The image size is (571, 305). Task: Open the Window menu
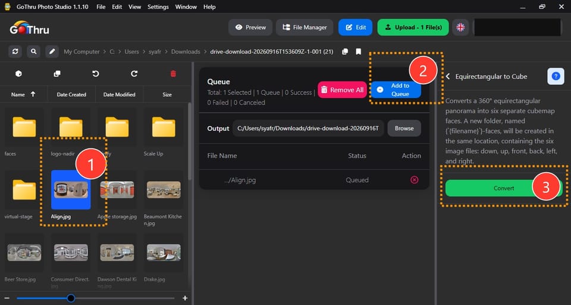click(x=186, y=7)
